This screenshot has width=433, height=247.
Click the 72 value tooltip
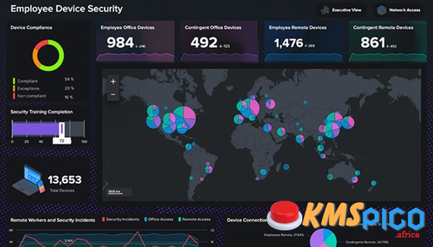click(62, 140)
